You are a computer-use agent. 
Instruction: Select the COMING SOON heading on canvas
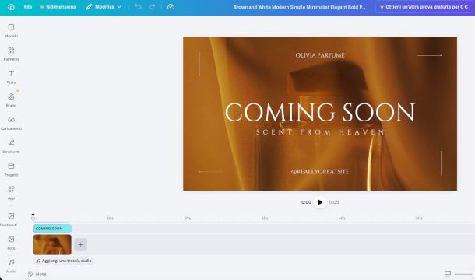(x=320, y=112)
